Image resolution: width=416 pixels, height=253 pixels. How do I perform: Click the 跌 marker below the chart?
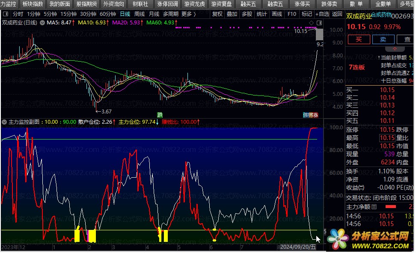[160, 115]
